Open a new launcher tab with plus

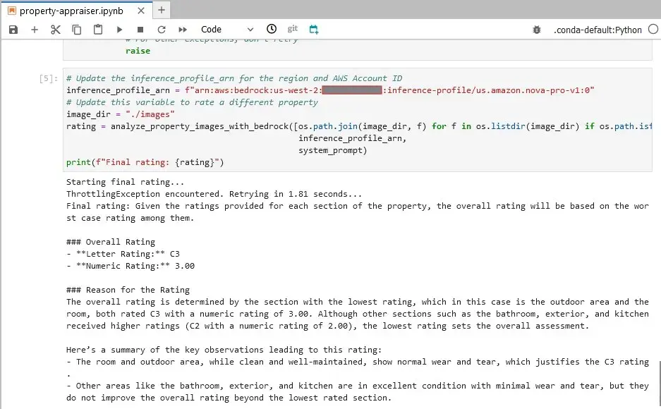(x=162, y=10)
